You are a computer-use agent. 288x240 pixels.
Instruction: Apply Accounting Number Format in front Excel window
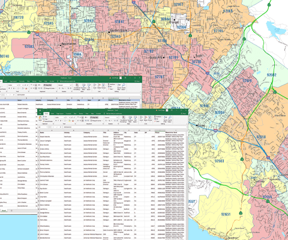[106, 121]
